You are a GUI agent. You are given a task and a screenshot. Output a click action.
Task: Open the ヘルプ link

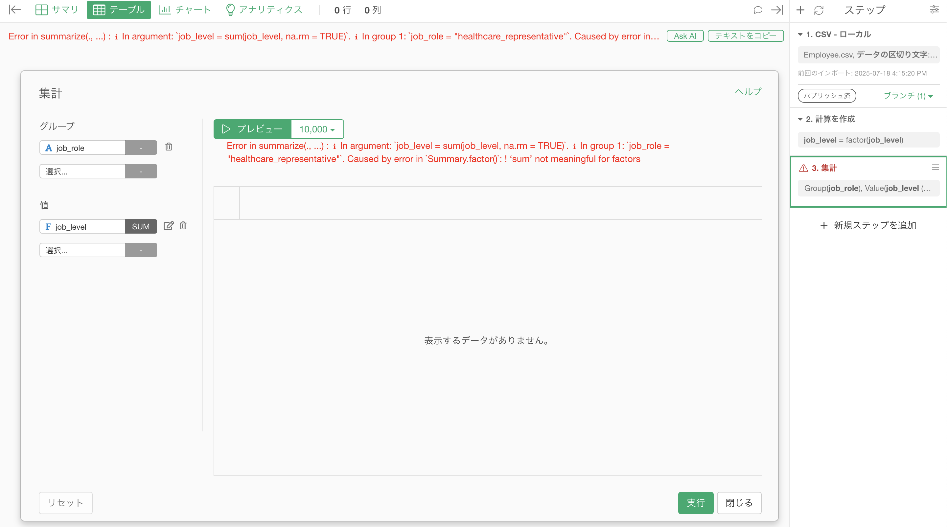(748, 92)
